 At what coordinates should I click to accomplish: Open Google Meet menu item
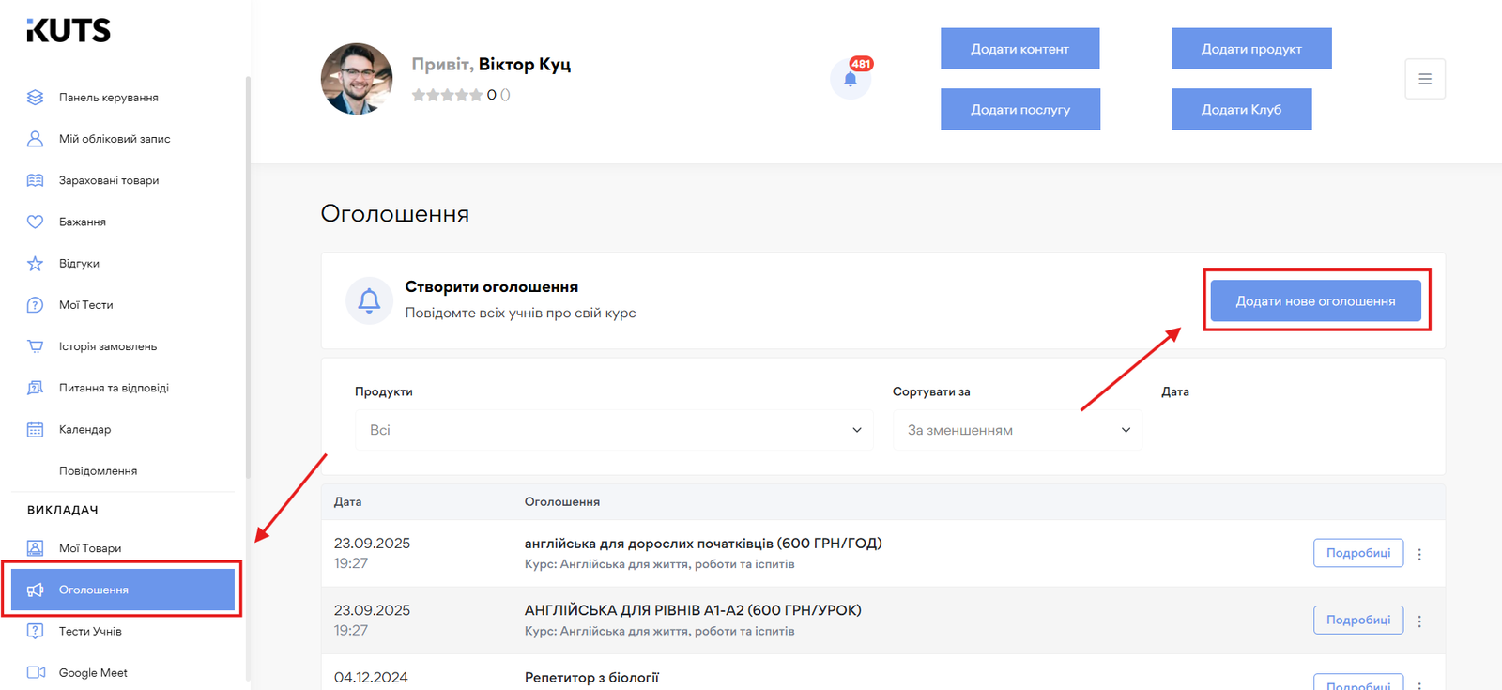(x=93, y=672)
